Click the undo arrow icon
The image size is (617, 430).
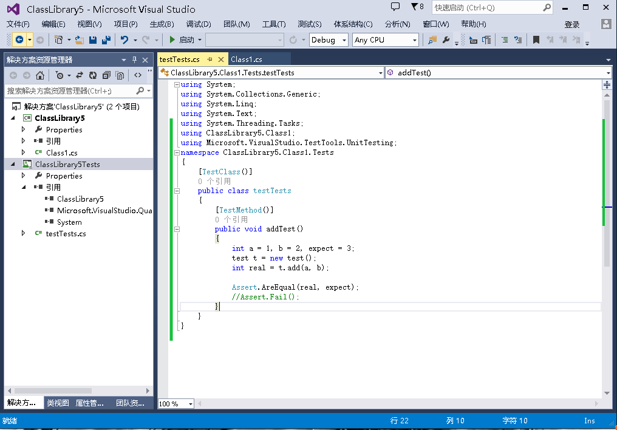click(124, 39)
